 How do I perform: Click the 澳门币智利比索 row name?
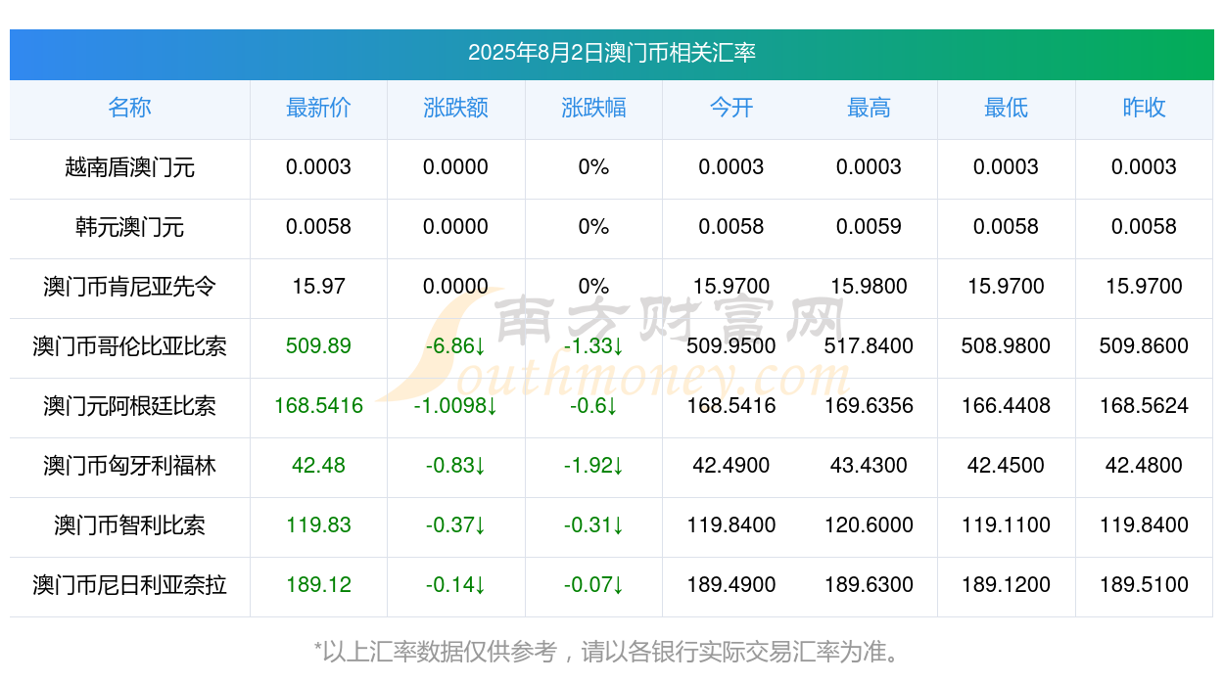click(x=129, y=525)
